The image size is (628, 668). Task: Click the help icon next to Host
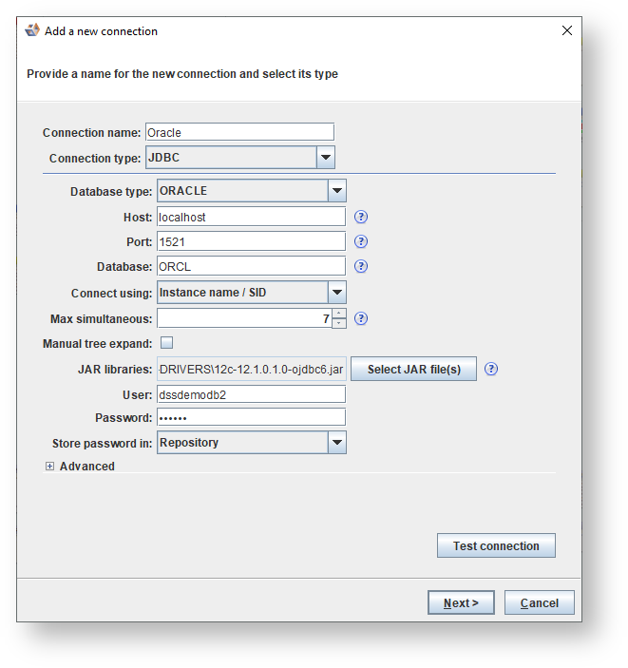tap(361, 217)
